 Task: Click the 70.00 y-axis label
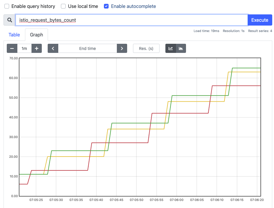pyautogui.click(x=14, y=58)
